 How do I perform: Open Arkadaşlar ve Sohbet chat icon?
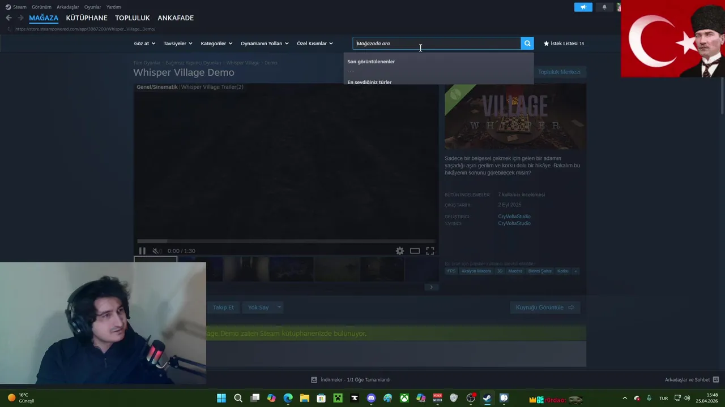tap(716, 380)
